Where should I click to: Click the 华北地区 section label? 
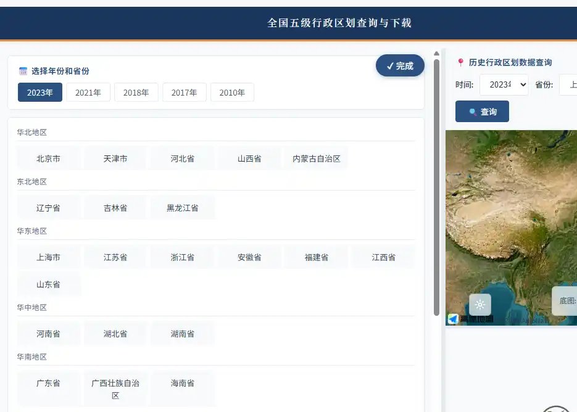point(31,133)
